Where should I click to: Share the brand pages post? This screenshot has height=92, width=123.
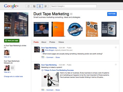coord(58,57)
